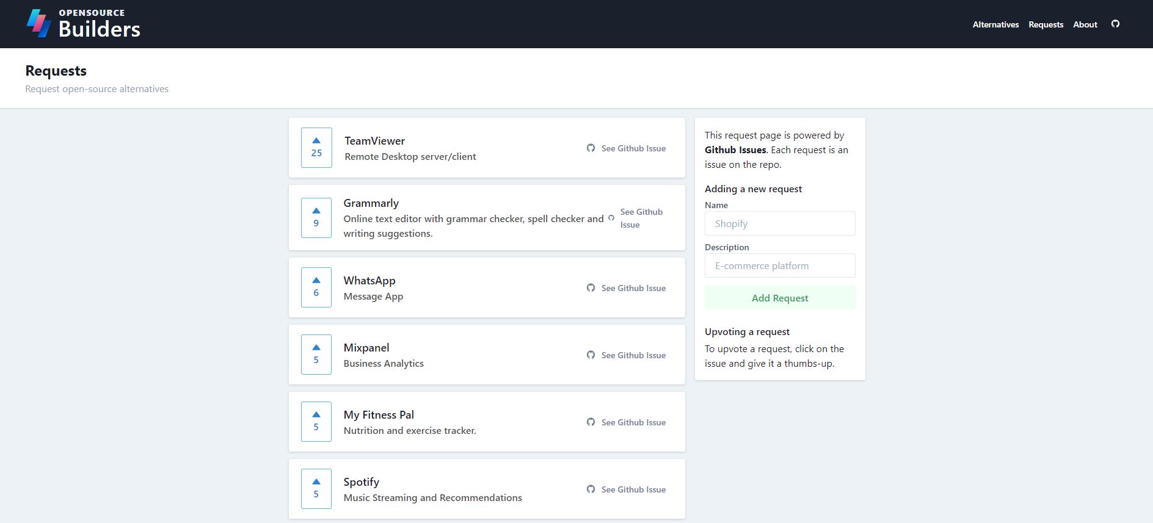Open TeamViewer's See Github Issue link
Viewport: 1153px width, 523px height.
tap(633, 148)
